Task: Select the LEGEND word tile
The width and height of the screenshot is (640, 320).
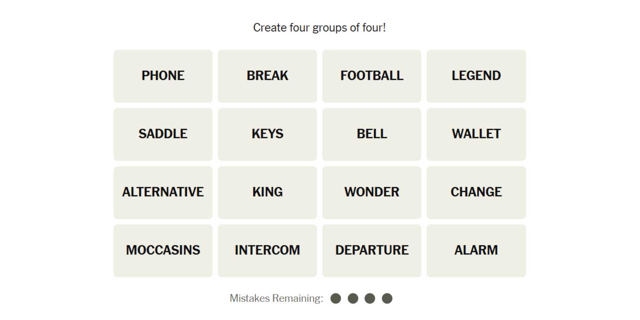Action: click(x=476, y=76)
